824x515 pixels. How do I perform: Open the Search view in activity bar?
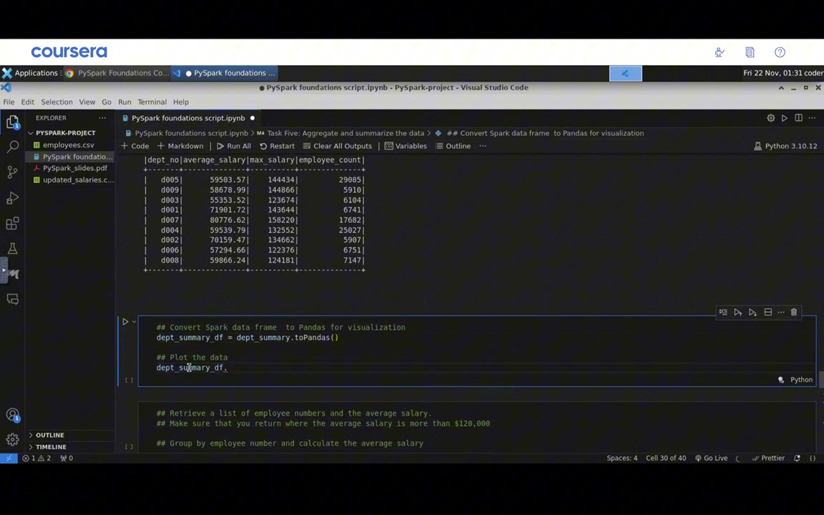coord(13,147)
